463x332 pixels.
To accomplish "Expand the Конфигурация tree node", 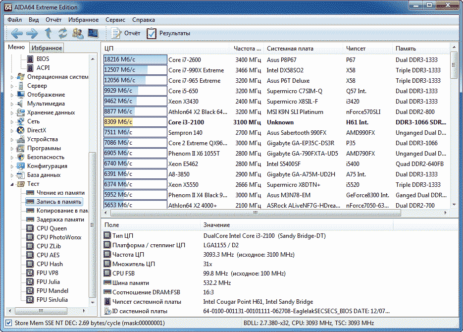I will click(12, 166).
